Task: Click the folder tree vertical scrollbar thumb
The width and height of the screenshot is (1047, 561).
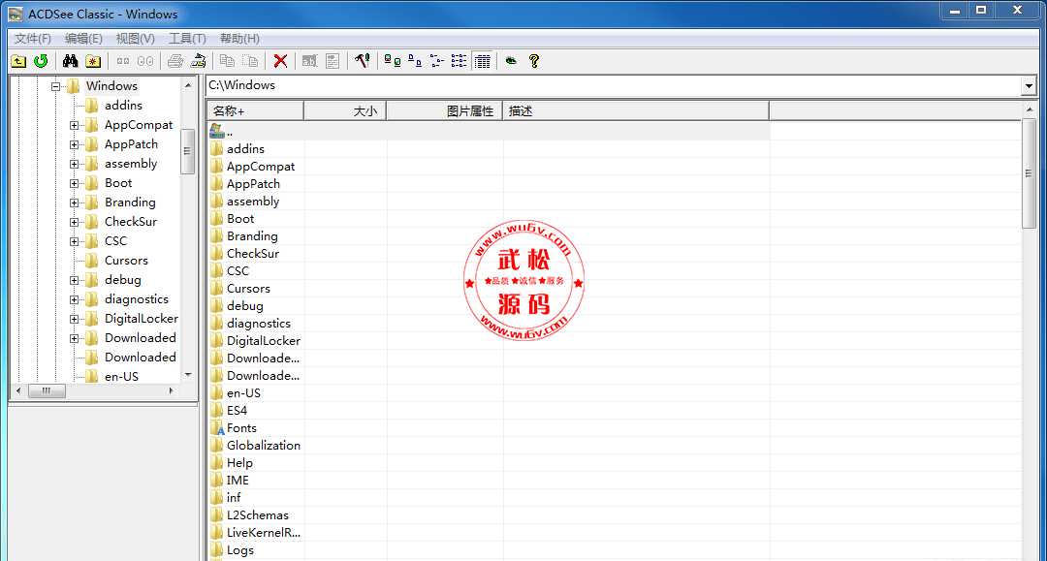Action: click(188, 151)
